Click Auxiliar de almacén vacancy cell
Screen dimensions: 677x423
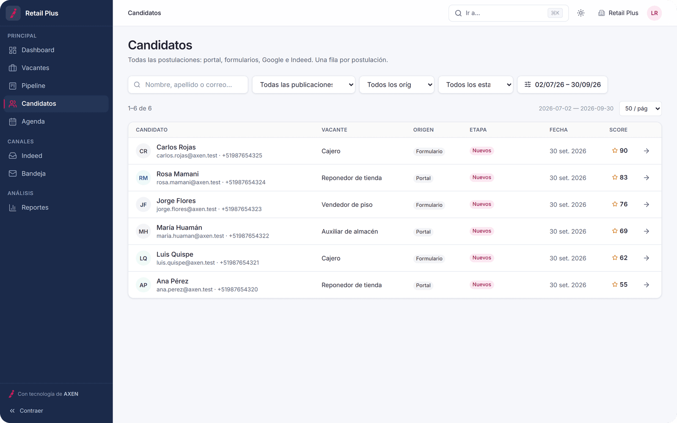(x=350, y=231)
